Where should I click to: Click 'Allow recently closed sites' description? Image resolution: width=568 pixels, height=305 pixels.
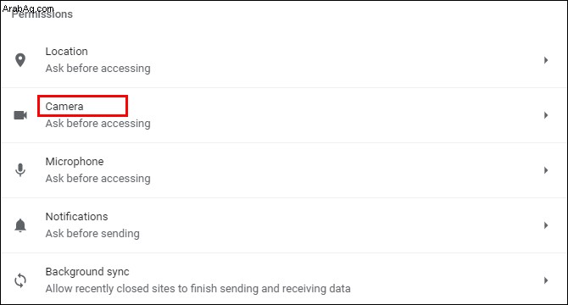pos(198,289)
